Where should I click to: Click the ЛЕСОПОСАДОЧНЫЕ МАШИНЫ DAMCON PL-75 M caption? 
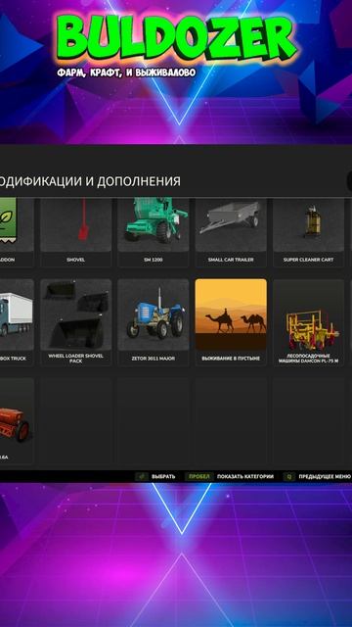coord(309,359)
